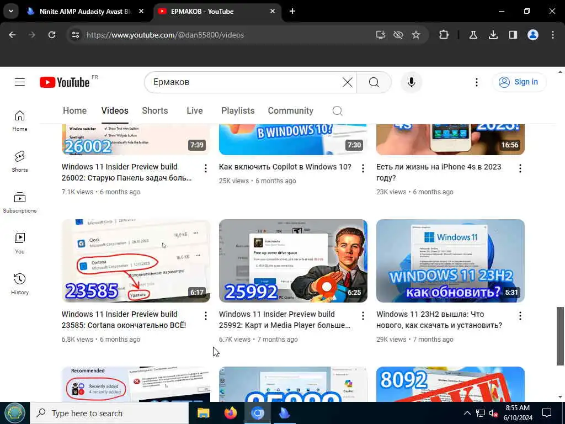Open the title Windows 11 Insider Preview build 26002

(126, 172)
